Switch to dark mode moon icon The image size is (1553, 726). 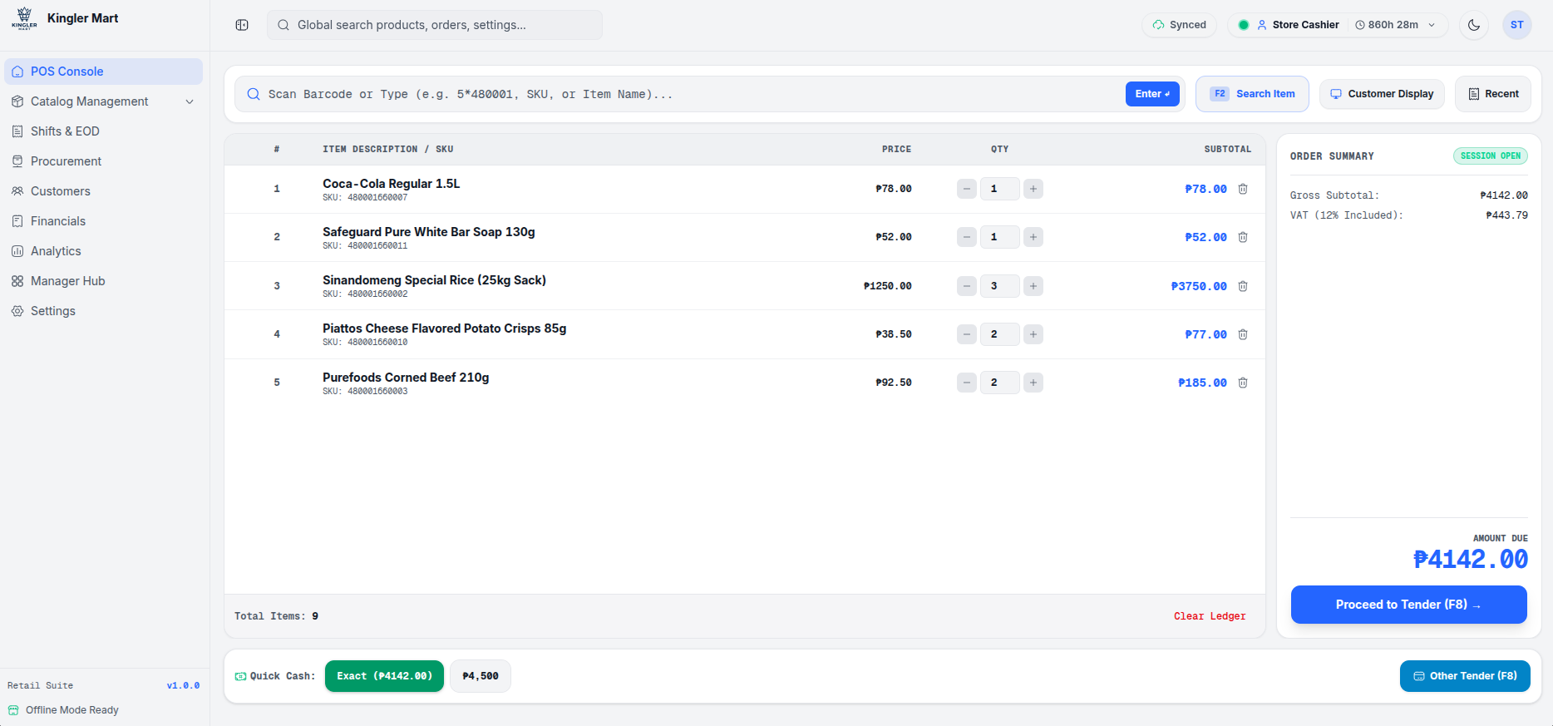coord(1474,25)
